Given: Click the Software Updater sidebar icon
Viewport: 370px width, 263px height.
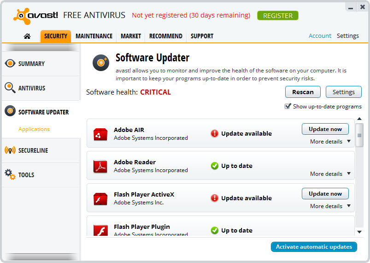Looking at the screenshot, I should [10, 111].
